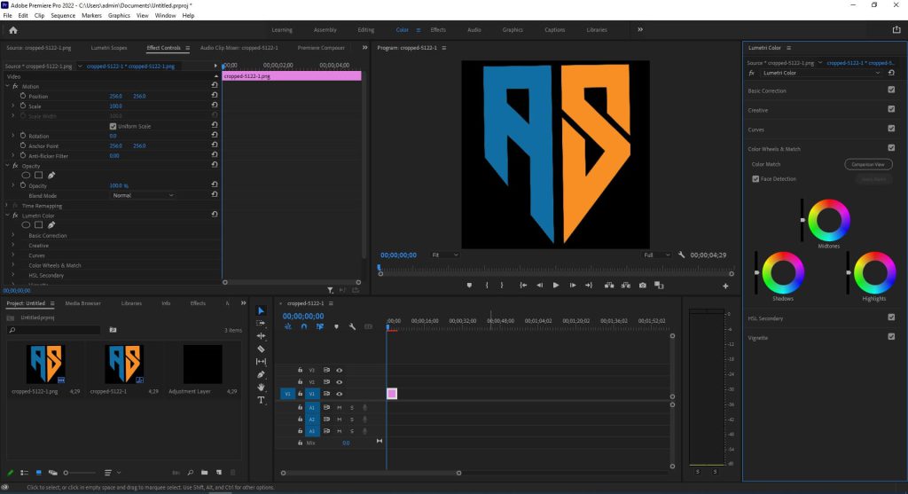The image size is (908, 494).
Task: Open timeline display settings wrench
Action: click(x=352, y=326)
